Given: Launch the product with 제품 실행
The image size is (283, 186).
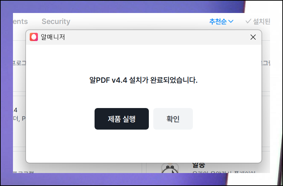Looking at the screenshot, I should click(122, 119).
